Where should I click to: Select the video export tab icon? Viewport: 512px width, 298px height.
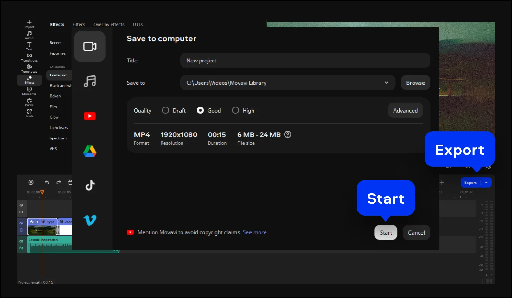pyautogui.click(x=90, y=47)
